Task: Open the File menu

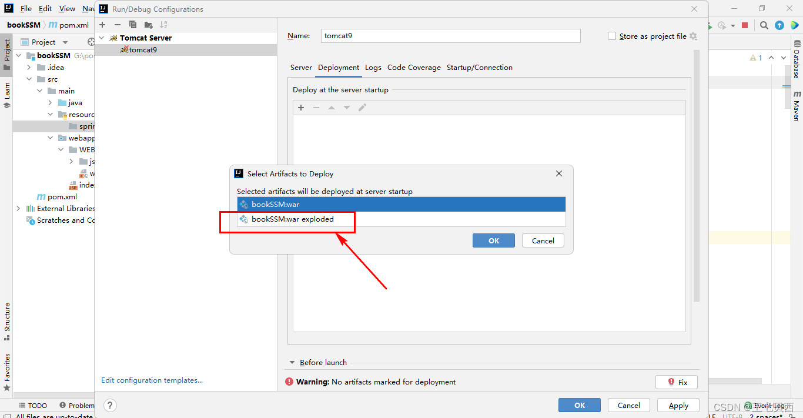Action: 26,9
